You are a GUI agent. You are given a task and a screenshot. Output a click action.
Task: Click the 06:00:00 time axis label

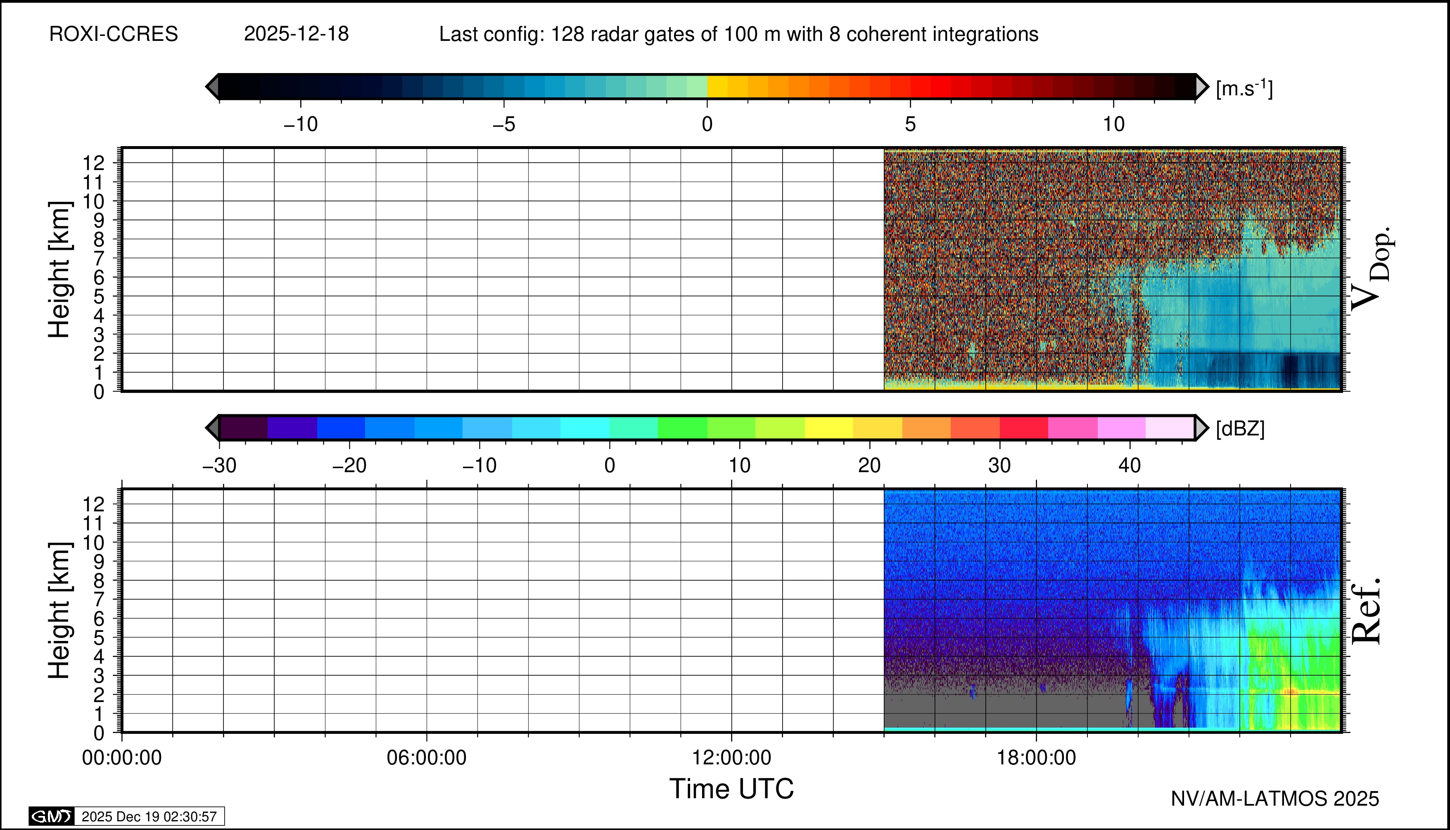426,758
